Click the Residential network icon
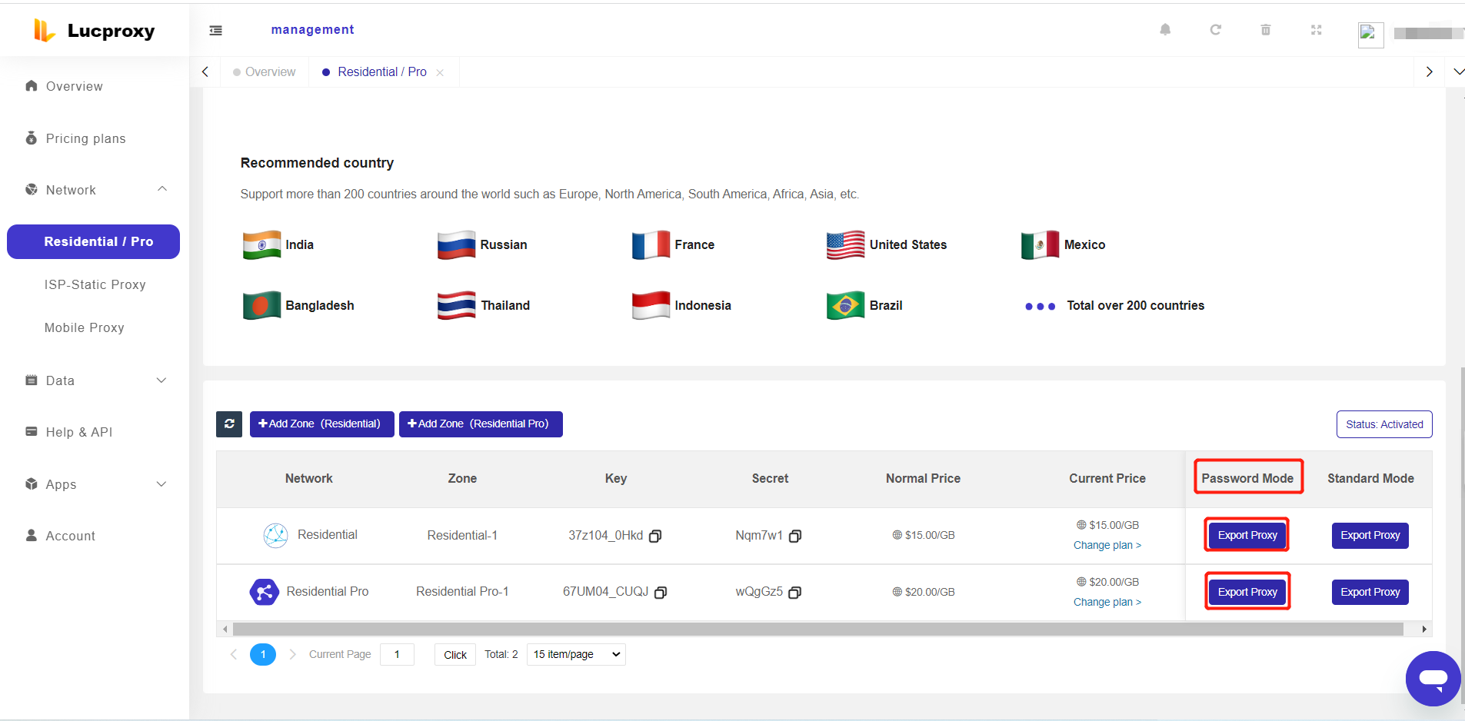Viewport: 1465px width, 721px height. tap(275, 535)
